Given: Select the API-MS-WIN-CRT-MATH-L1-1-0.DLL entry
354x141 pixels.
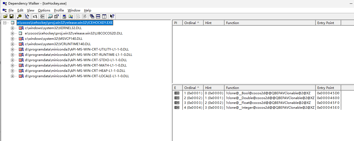Looking at the screenshot, I should click(76, 65).
